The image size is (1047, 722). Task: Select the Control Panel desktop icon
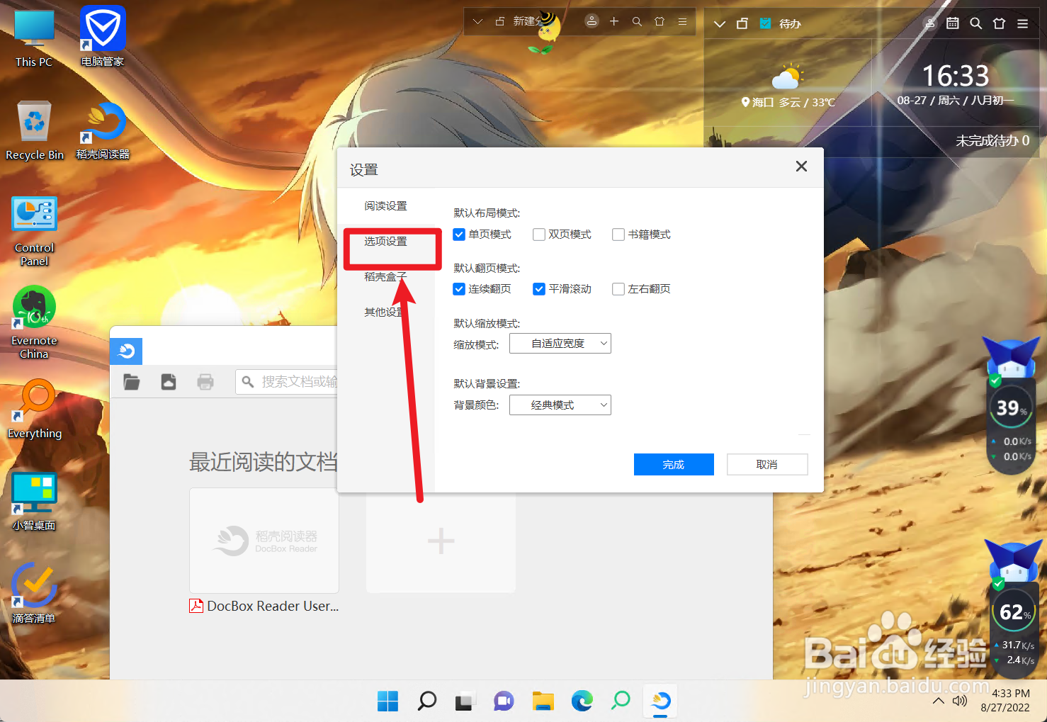click(x=34, y=231)
